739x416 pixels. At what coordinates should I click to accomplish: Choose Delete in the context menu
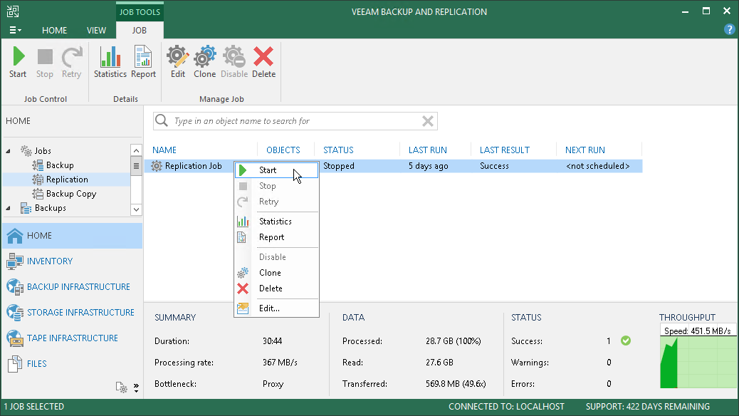tap(277, 288)
